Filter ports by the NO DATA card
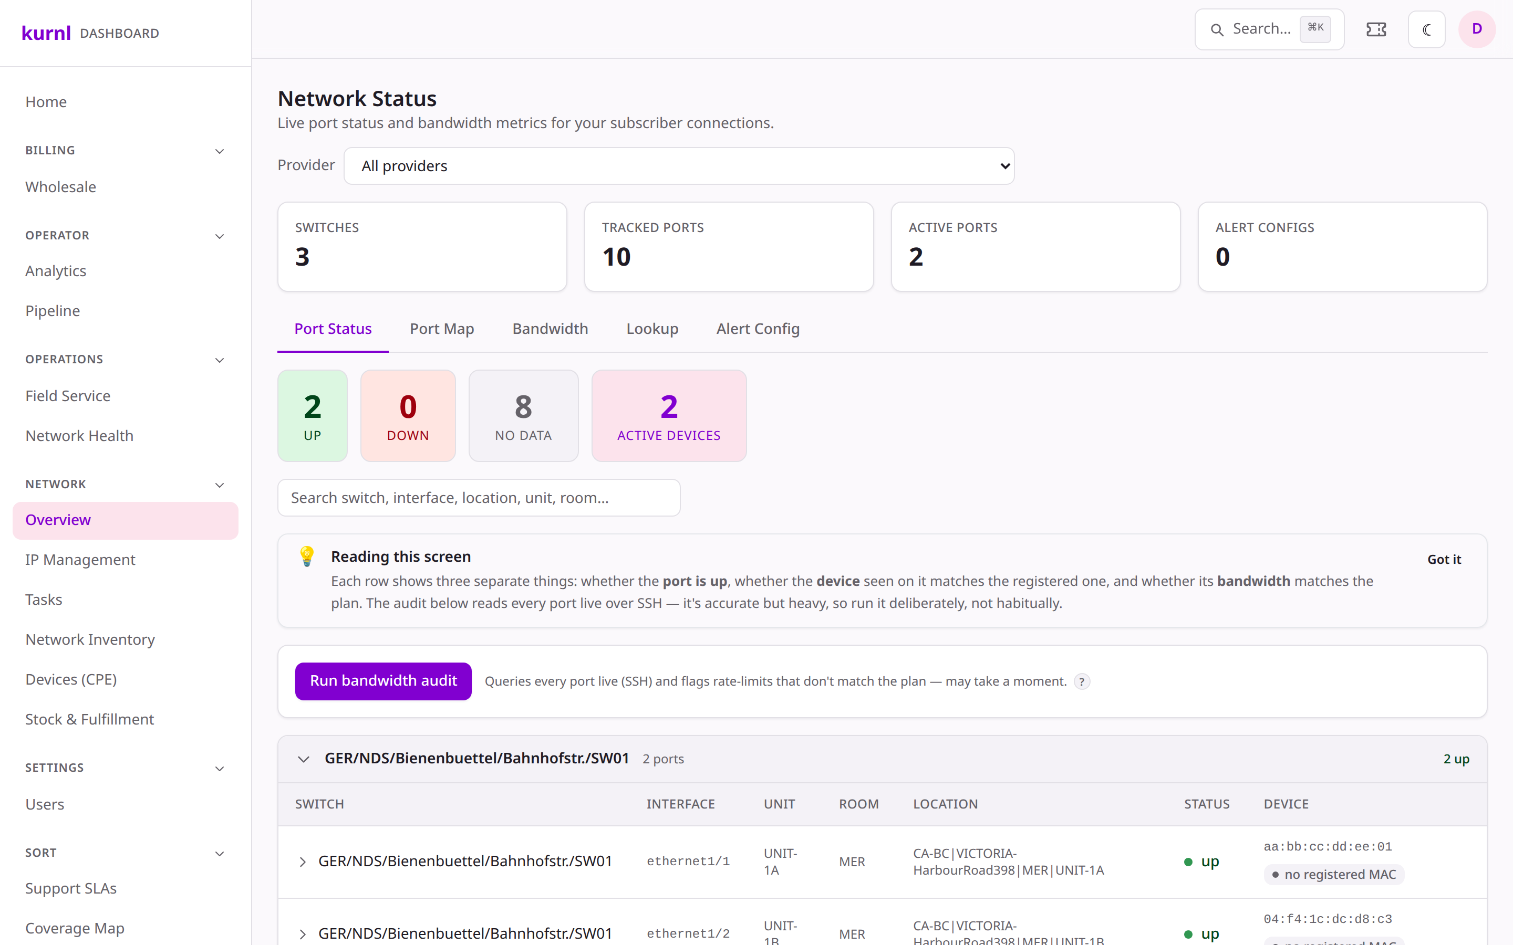1513x945 pixels. click(523, 416)
